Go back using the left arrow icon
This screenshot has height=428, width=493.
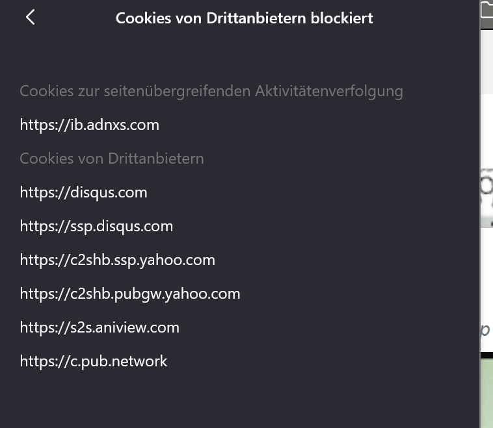pyautogui.click(x=30, y=17)
